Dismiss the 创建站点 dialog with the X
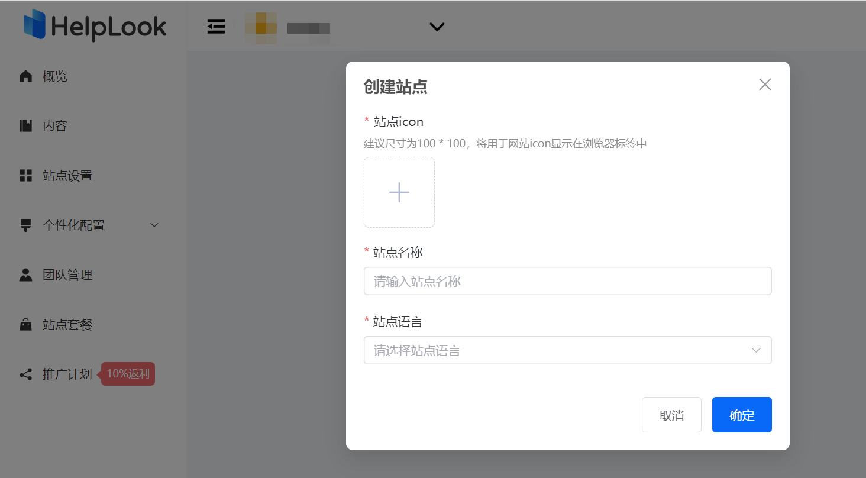Viewport: 866px width, 478px height. (x=764, y=84)
